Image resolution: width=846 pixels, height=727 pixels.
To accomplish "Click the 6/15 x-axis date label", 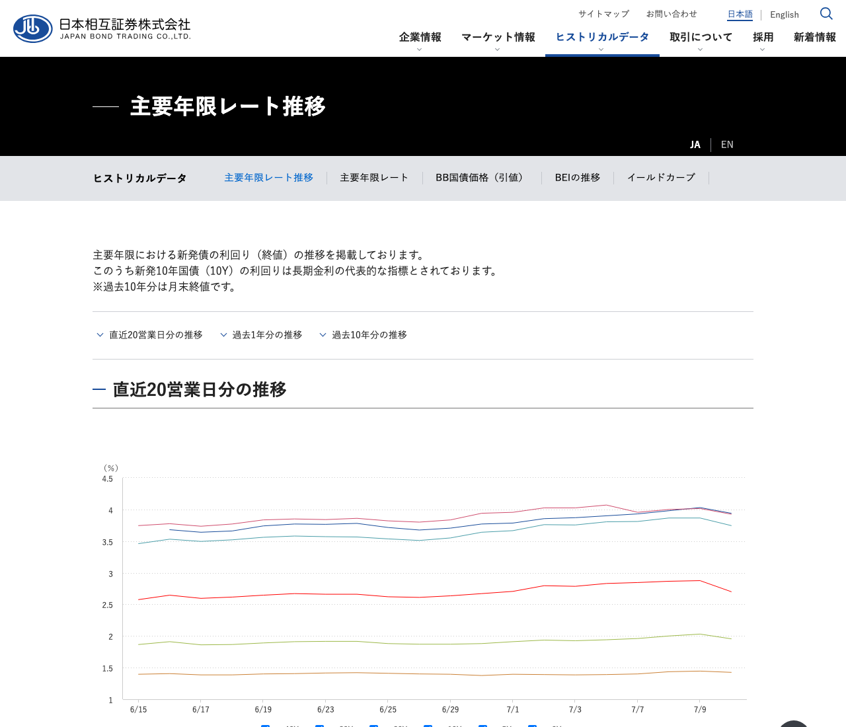I will (139, 710).
